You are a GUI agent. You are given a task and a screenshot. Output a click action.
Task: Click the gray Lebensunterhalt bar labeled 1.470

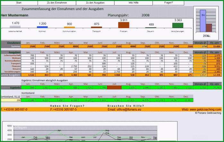point(15,27)
